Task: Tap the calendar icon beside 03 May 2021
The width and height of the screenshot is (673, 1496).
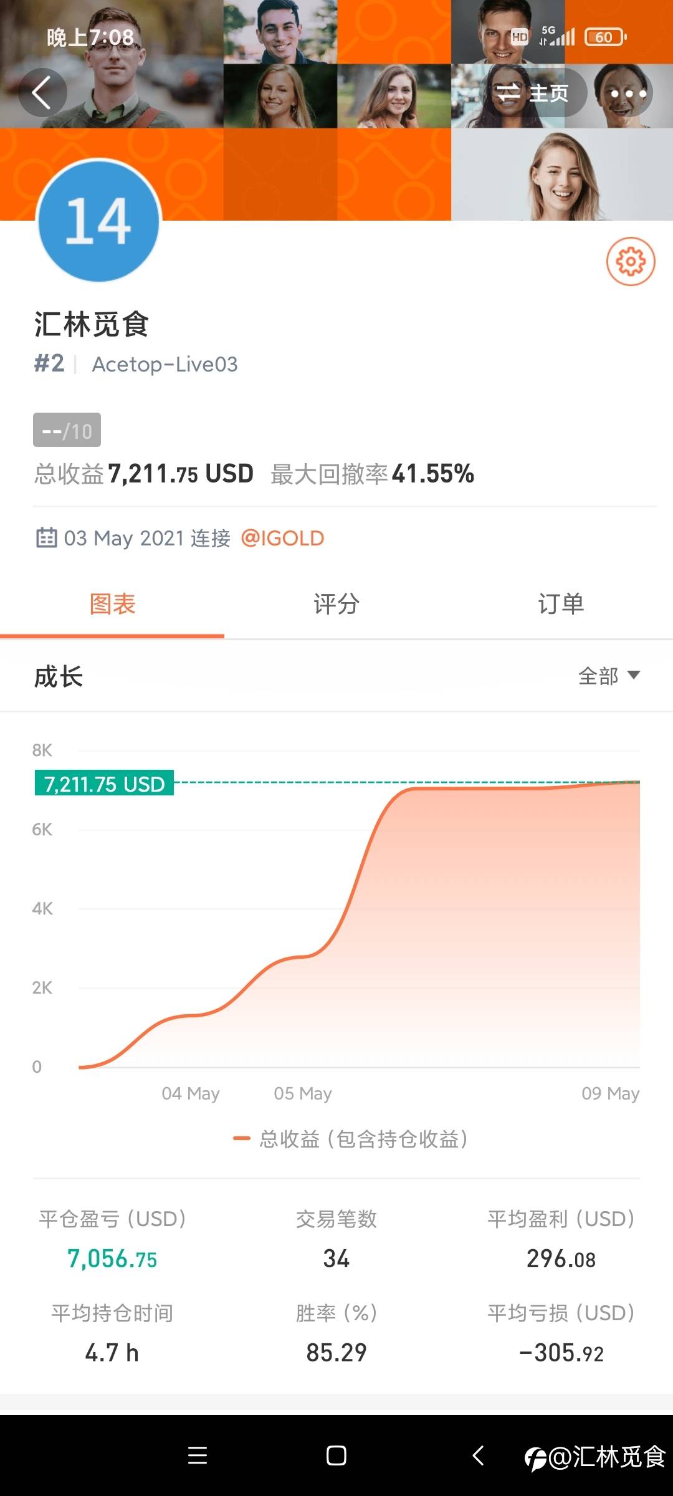Action: (x=46, y=537)
